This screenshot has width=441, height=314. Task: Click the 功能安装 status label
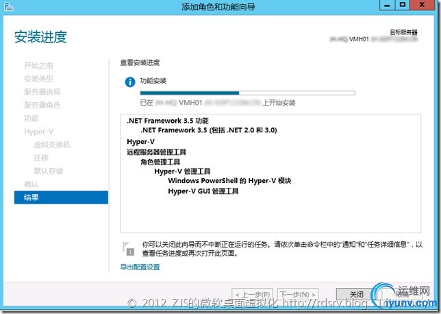(153, 81)
